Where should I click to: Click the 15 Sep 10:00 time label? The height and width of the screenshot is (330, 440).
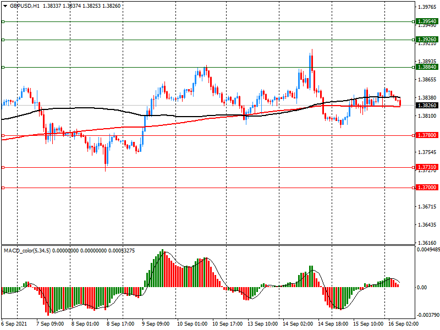tap(368, 324)
